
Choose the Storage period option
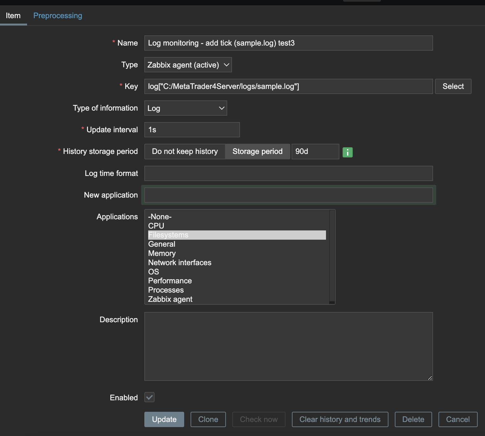(257, 151)
